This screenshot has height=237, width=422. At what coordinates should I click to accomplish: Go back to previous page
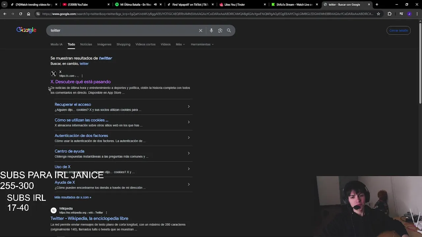(x=5, y=14)
